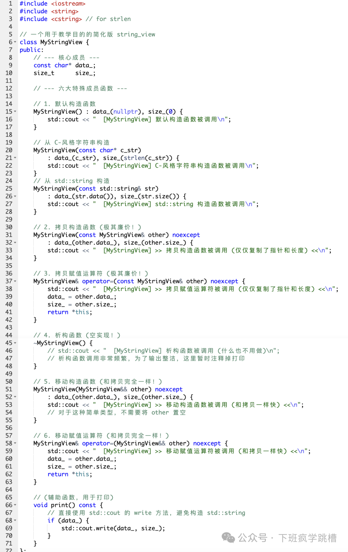Click 'return *this;' on line 62
Image resolution: width=348 pixels, height=552 pixels.
pos(70,474)
